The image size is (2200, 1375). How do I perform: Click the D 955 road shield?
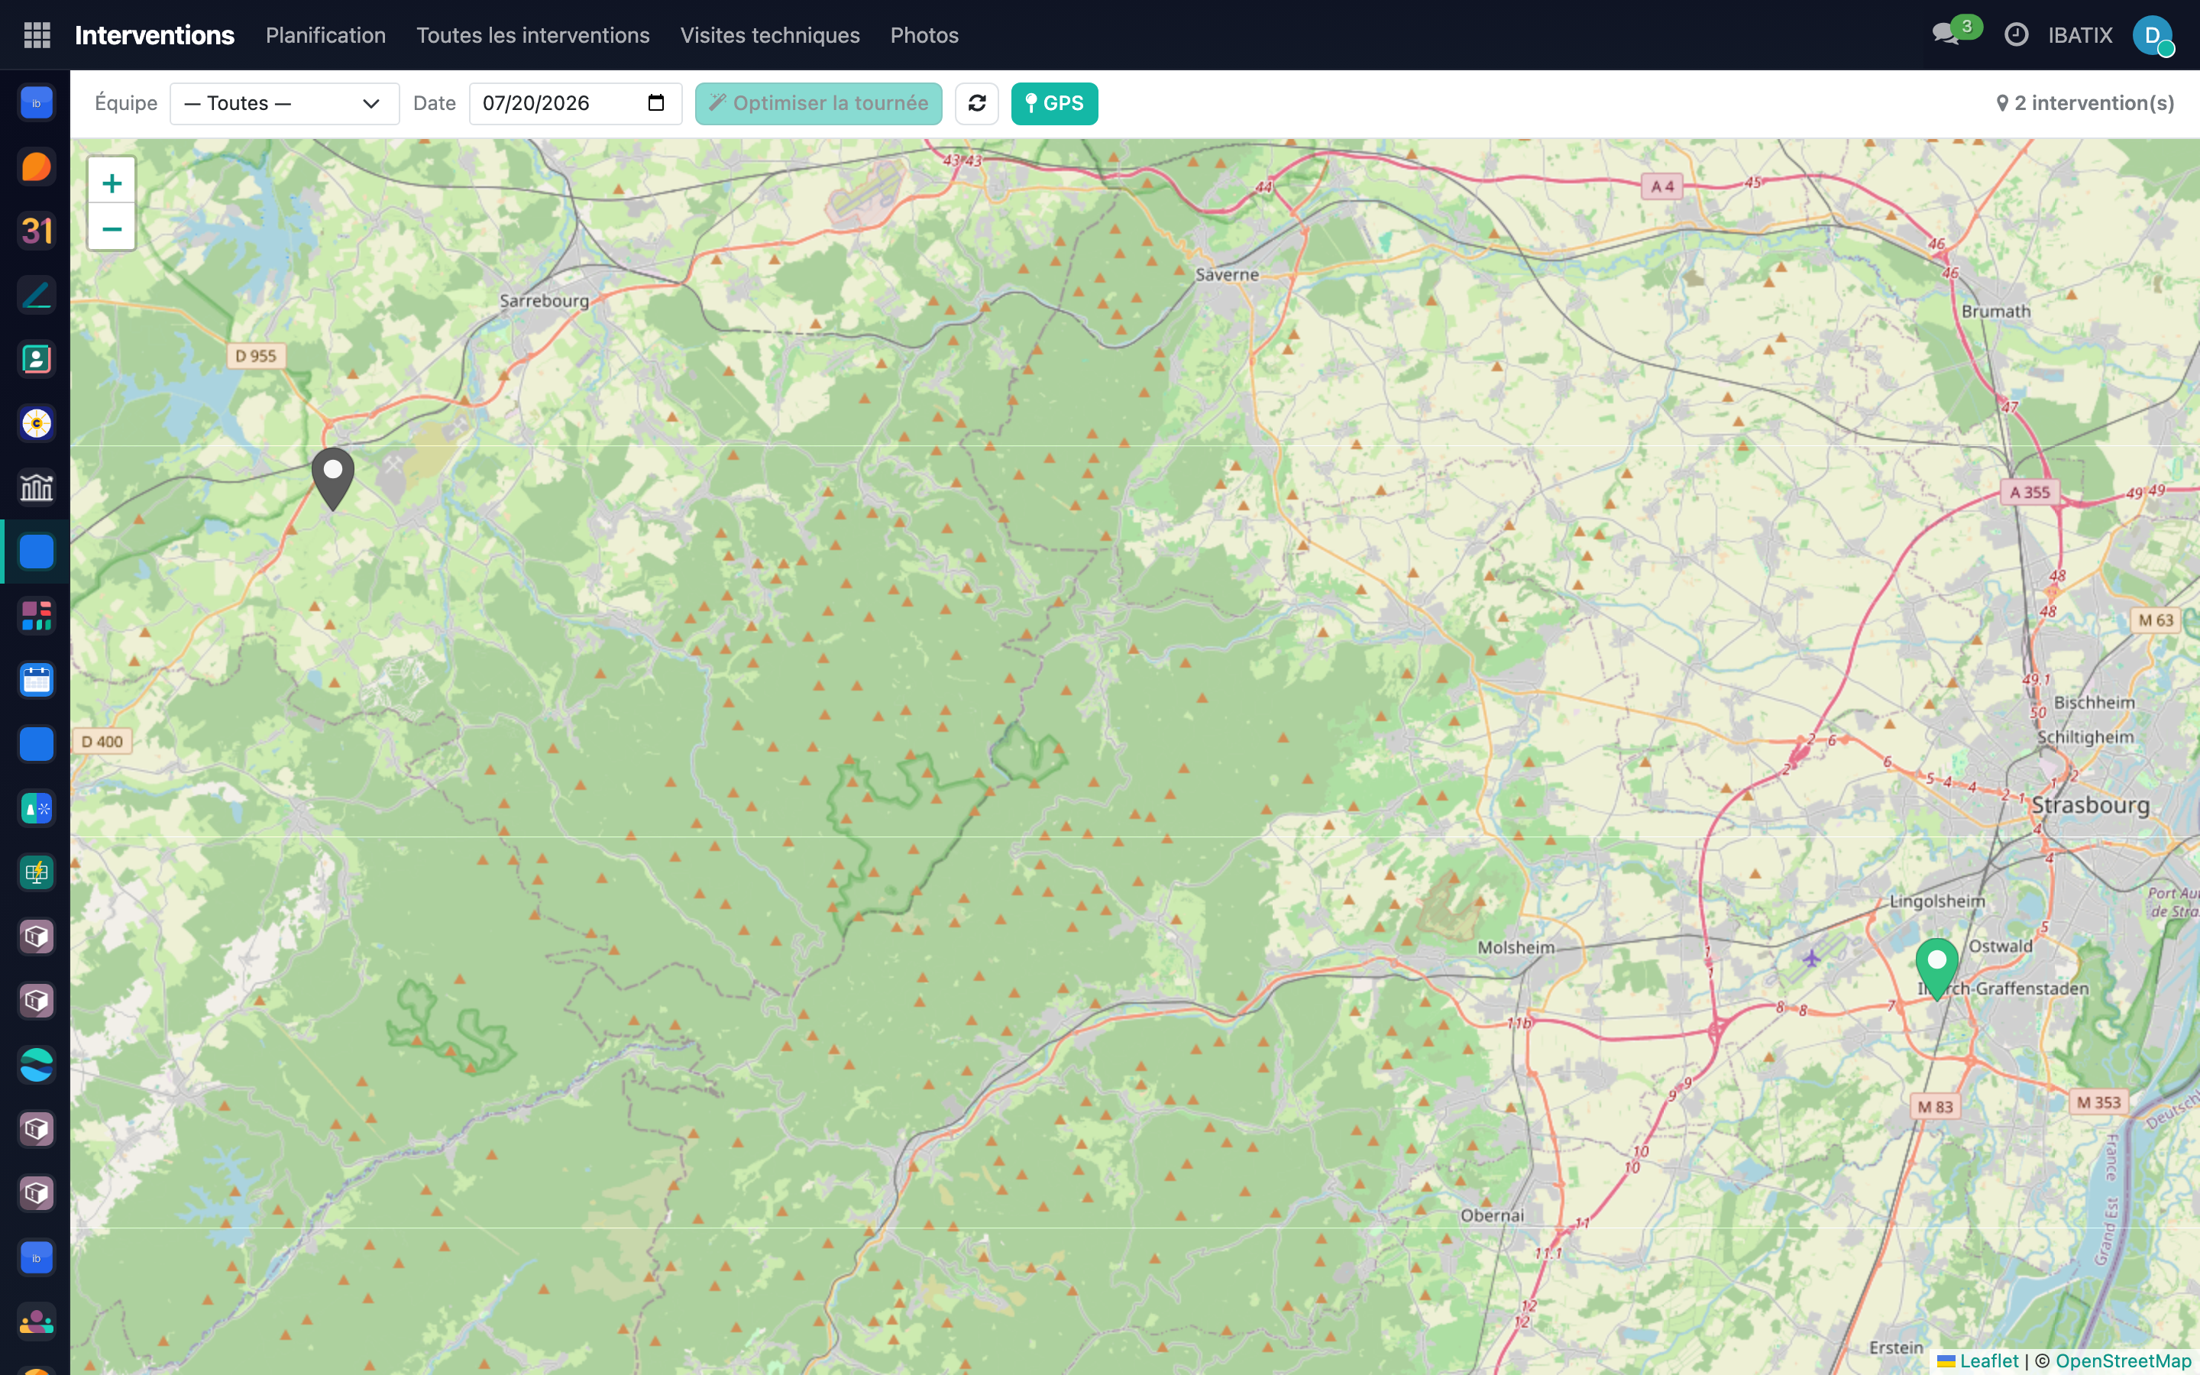click(x=255, y=355)
